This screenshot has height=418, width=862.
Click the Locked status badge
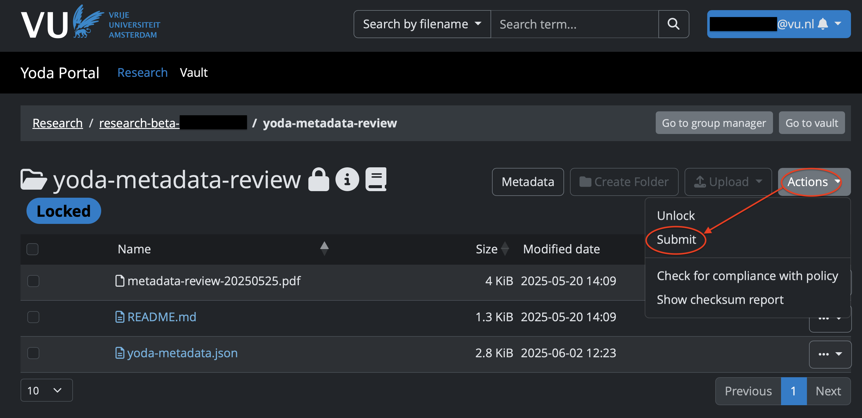(x=64, y=211)
